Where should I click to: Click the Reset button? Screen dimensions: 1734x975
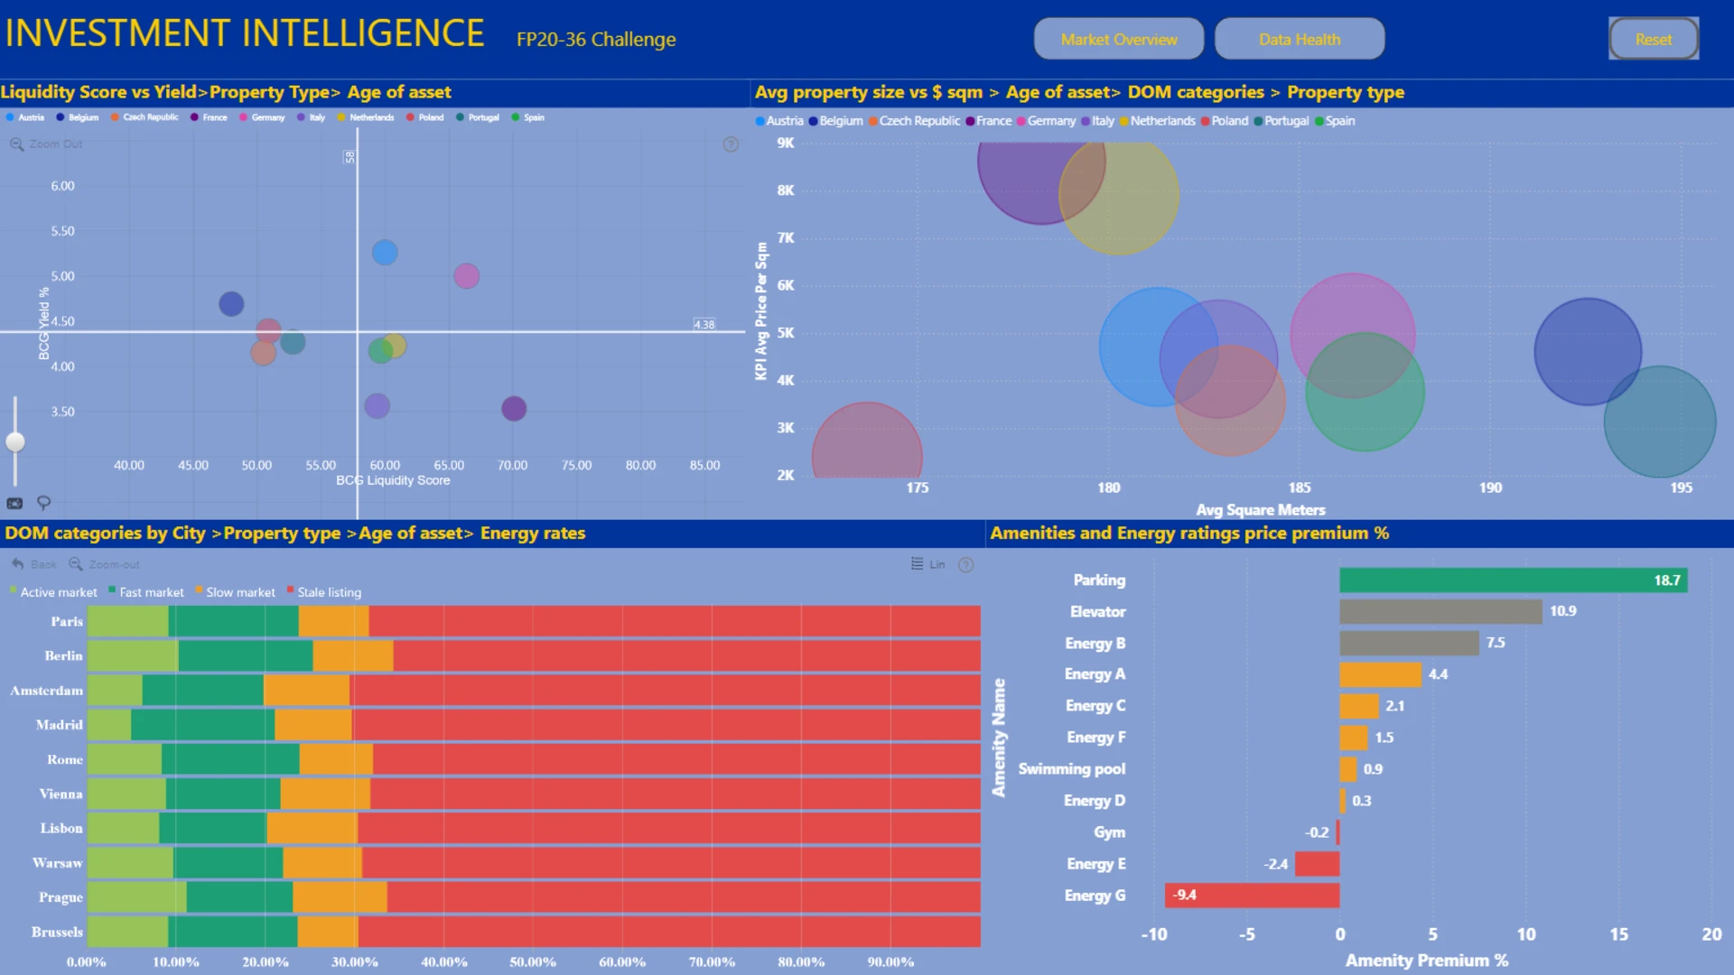click(1653, 39)
